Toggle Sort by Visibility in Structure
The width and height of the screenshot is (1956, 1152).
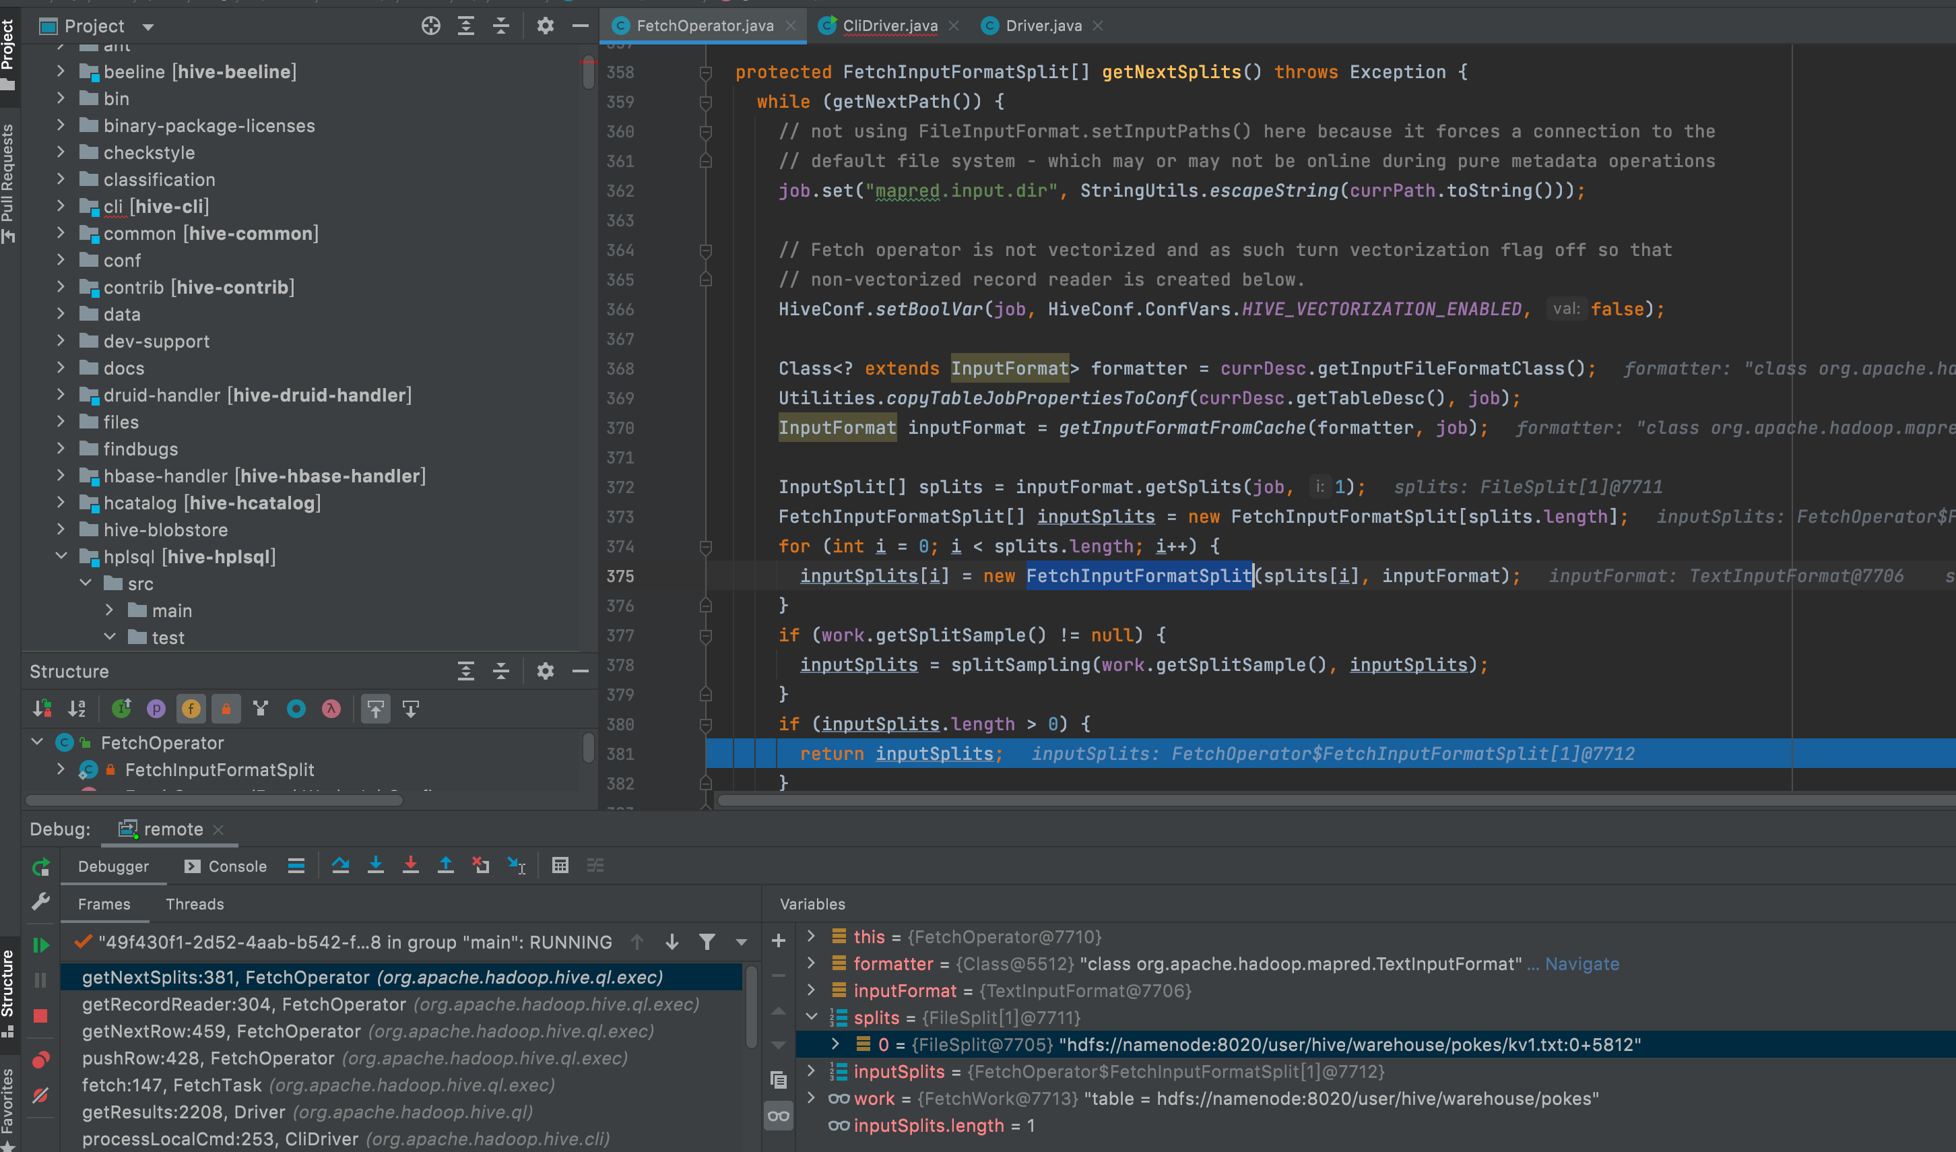click(x=42, y=709)
